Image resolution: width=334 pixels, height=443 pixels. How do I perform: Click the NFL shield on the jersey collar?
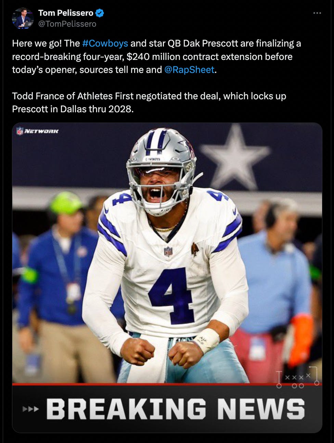click(168, 251)
